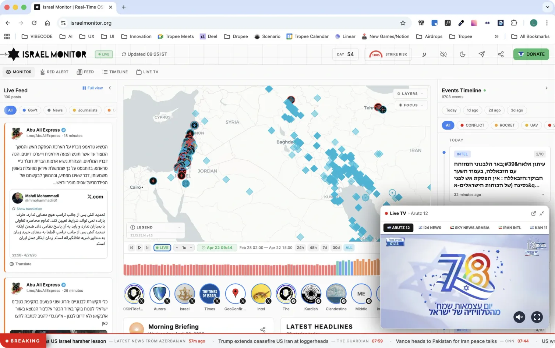
Task: Set timeline range to 24h
Action: (x=300, y=248)
